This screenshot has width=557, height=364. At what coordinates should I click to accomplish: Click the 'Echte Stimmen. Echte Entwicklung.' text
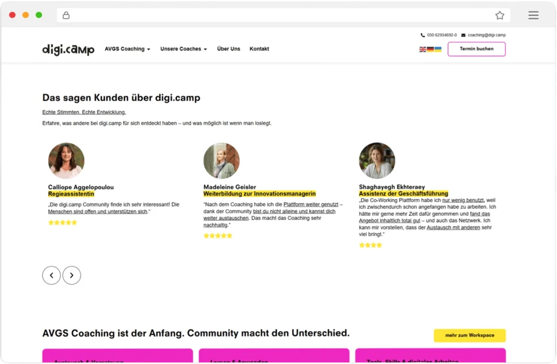click(x=84, y=112)
